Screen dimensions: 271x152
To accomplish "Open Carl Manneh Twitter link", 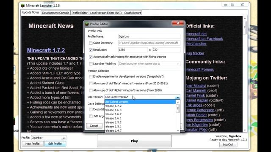I will [x=196, y=90].
